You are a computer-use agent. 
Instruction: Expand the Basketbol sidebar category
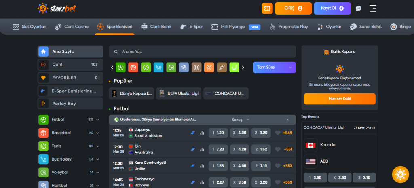click(98, 133)
